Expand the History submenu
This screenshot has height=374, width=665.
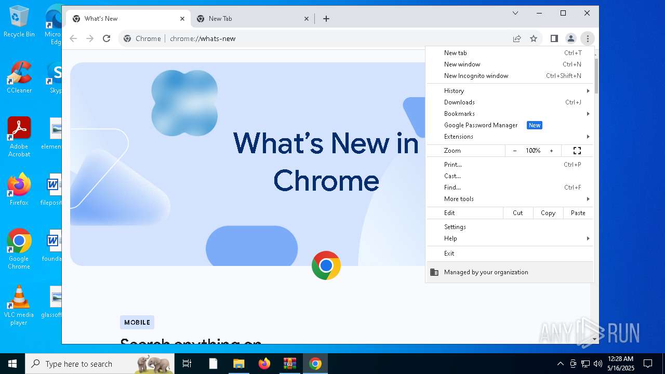(510, 91)
